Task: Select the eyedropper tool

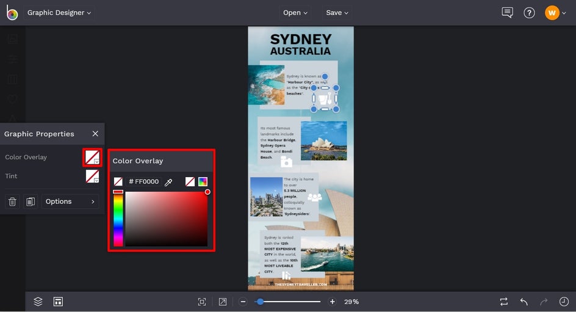Action: 168,182
